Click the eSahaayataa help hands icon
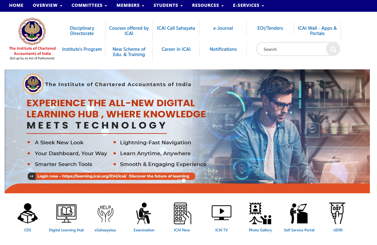377x245 pixels. (105, 214)
